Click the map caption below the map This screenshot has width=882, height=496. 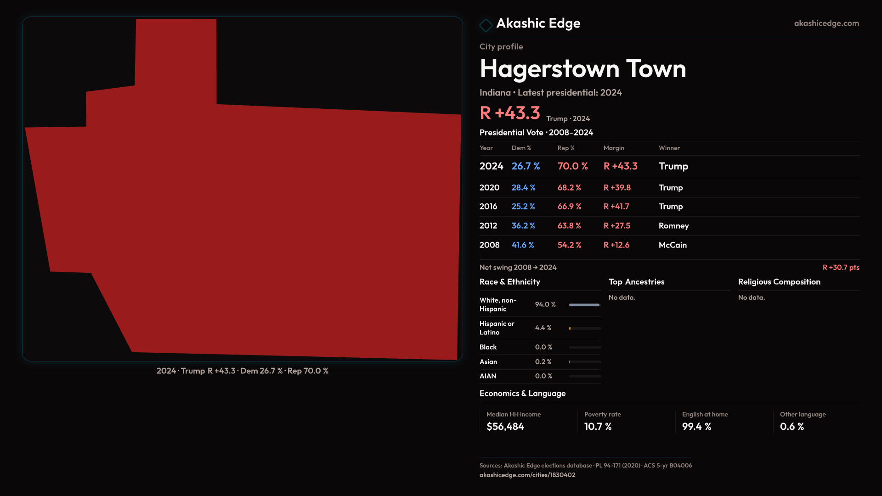point(242,371)
